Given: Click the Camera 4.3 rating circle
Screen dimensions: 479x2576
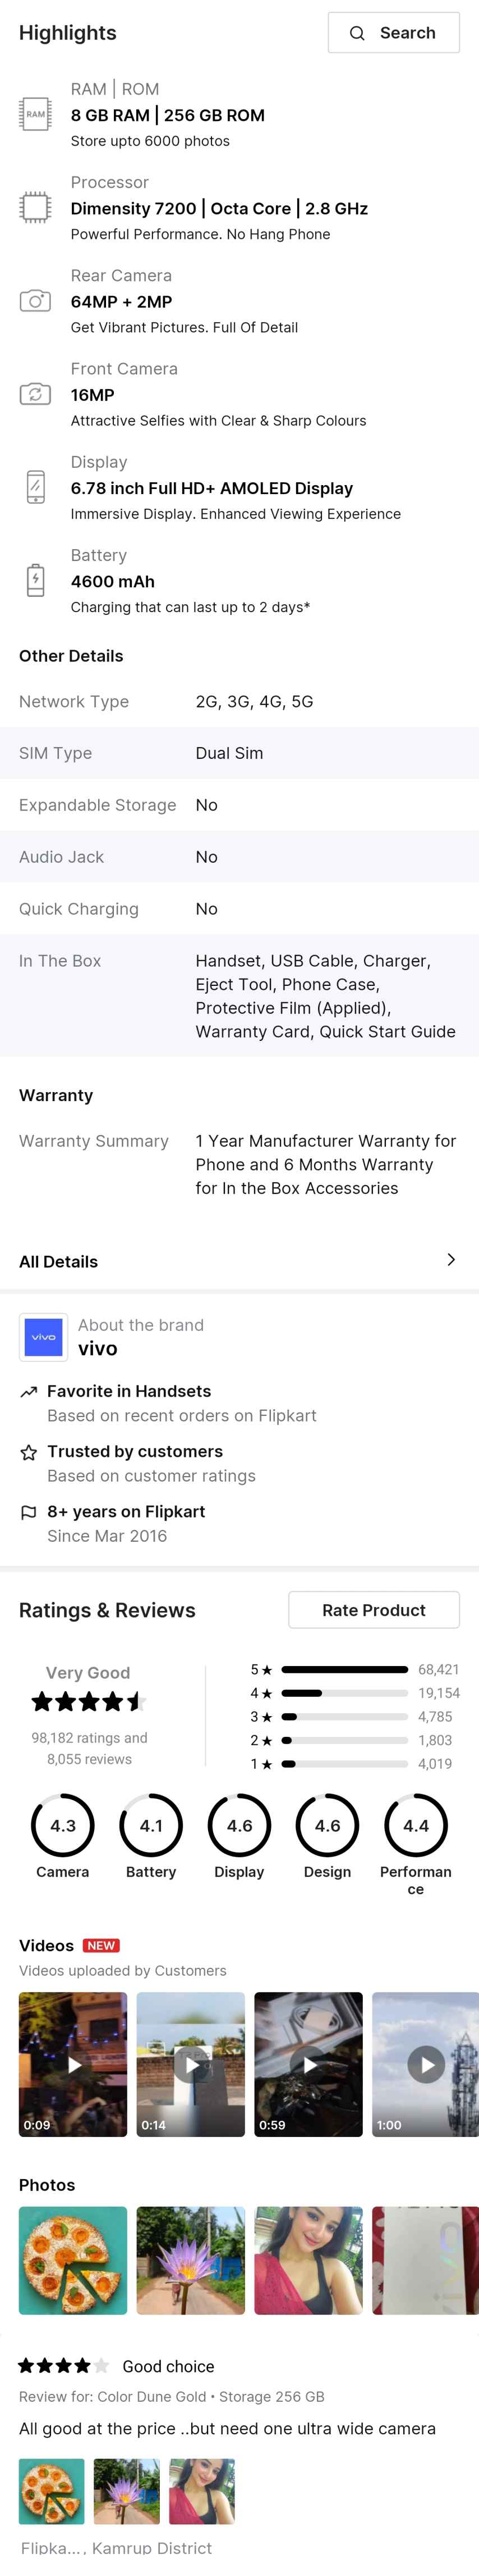Looking at the screenshot, I should coord(63,1825).
